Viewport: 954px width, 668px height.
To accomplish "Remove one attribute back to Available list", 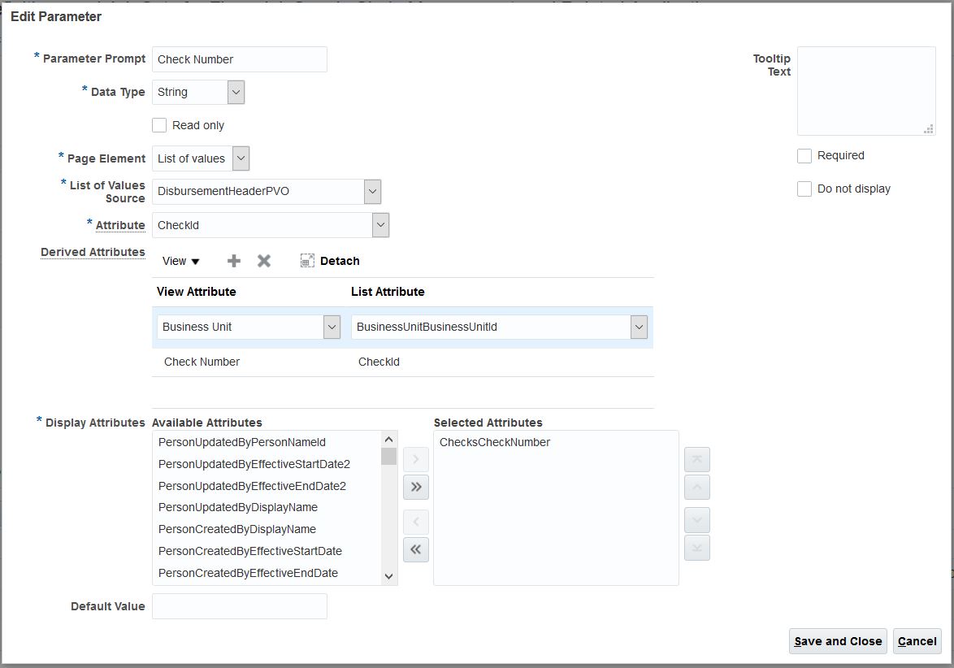I will [x=415, y=521].
